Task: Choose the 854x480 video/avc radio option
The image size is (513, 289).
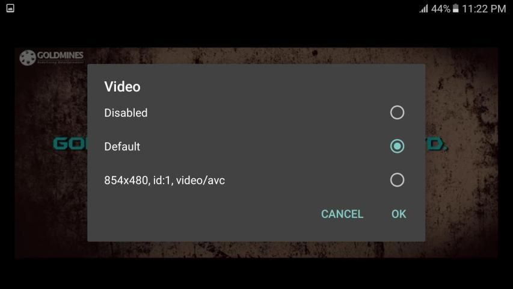Action: pos(397,180)
